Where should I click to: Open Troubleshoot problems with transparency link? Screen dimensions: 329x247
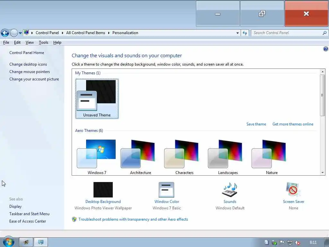click(133, 219)
